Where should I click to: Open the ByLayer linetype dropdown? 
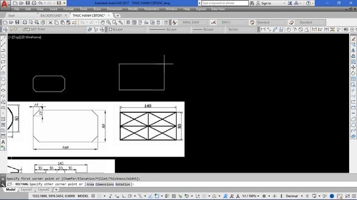(170, 29)
